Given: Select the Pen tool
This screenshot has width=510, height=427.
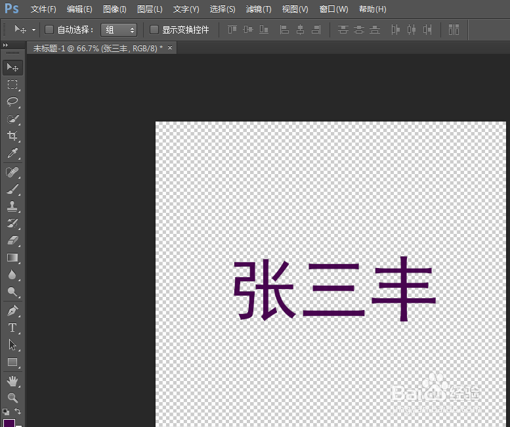Looking at the screenshot, I should 12,311.
